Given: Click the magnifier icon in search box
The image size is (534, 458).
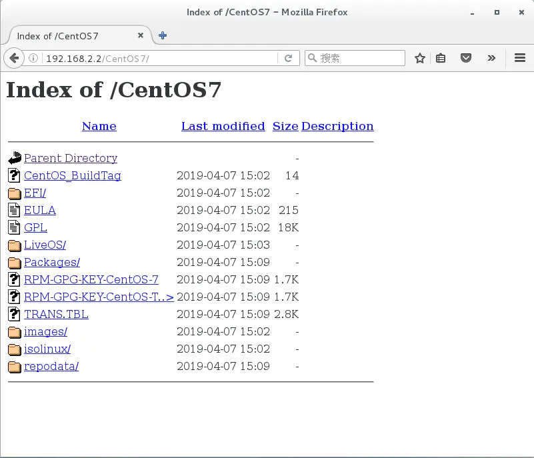Looking at the screenshot, I should click(312, 58).
